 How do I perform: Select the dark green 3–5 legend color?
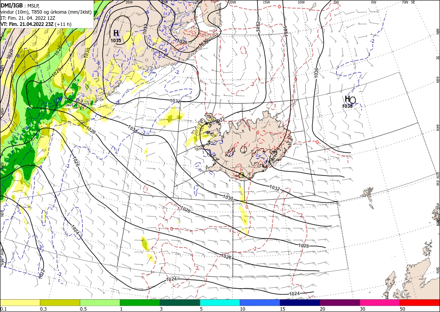[x=180, y=302]
